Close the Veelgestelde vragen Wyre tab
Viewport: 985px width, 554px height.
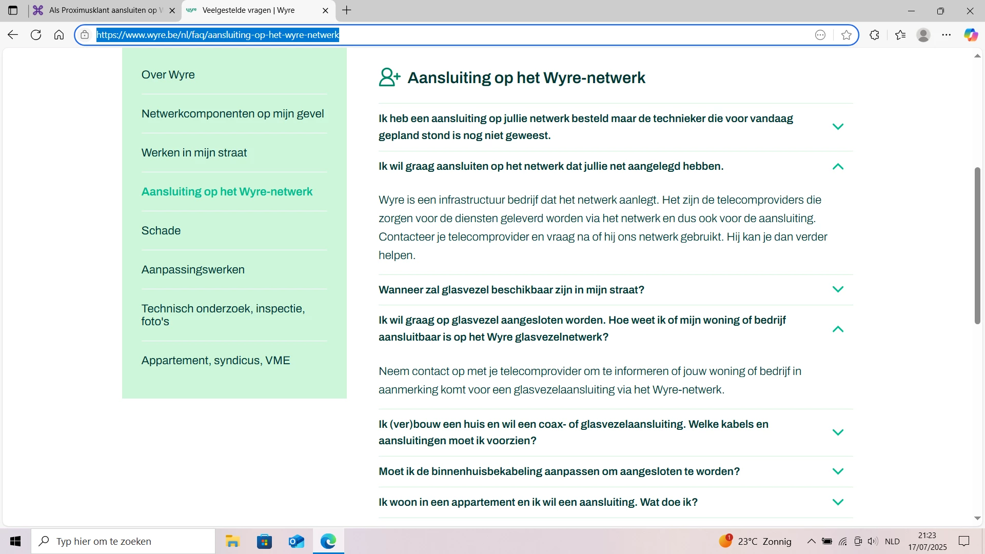point(325,10)
